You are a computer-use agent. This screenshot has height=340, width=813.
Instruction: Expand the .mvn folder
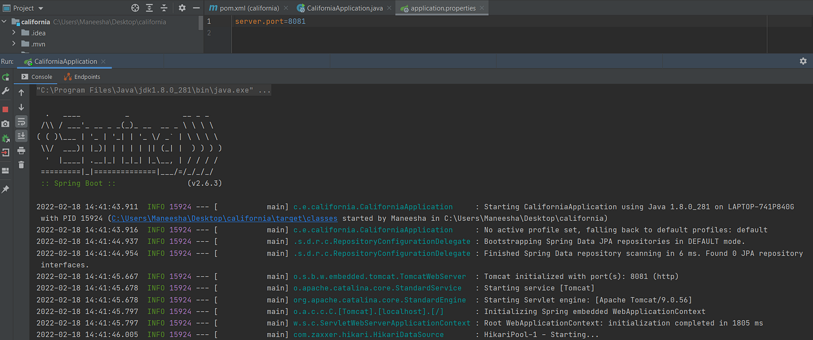pos(14,44)
